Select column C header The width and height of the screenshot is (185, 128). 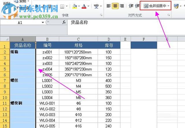[78, 39]
